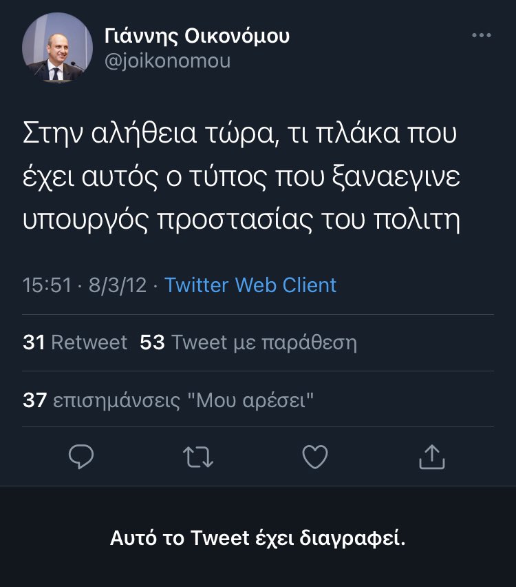View the list of 31 Retweet
Viewport: 516px width, 587px height.
tap(75, 342)
